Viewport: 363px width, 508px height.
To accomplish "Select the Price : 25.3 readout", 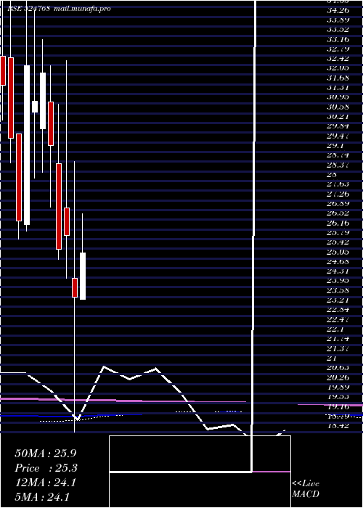I will pyautogui.click(x=46, y=468).
